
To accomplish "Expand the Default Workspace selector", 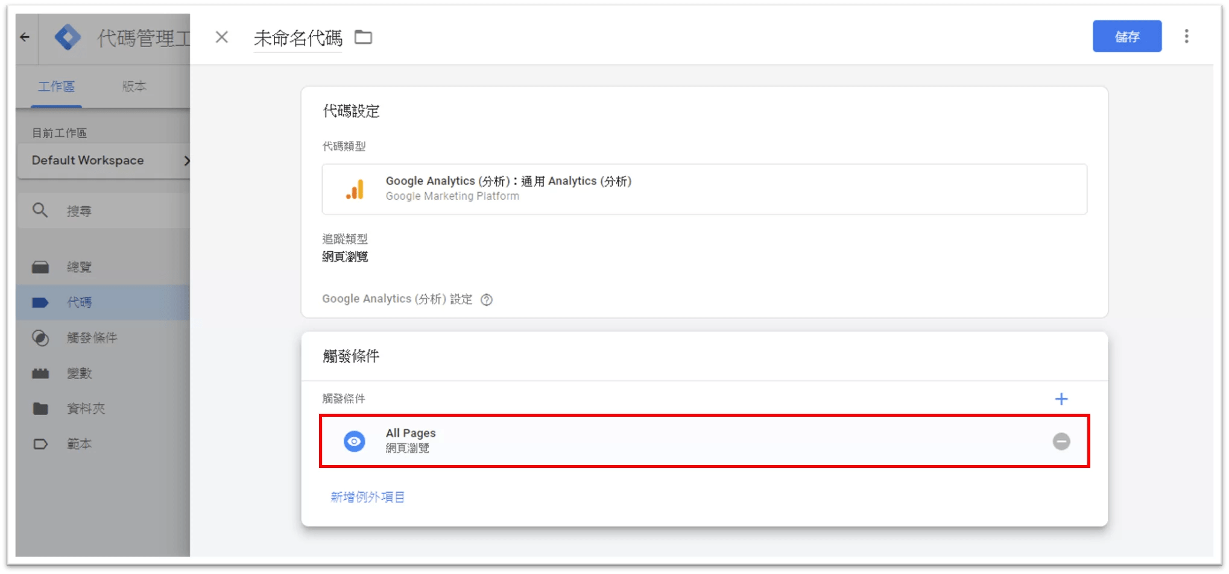I will [104, 160].
